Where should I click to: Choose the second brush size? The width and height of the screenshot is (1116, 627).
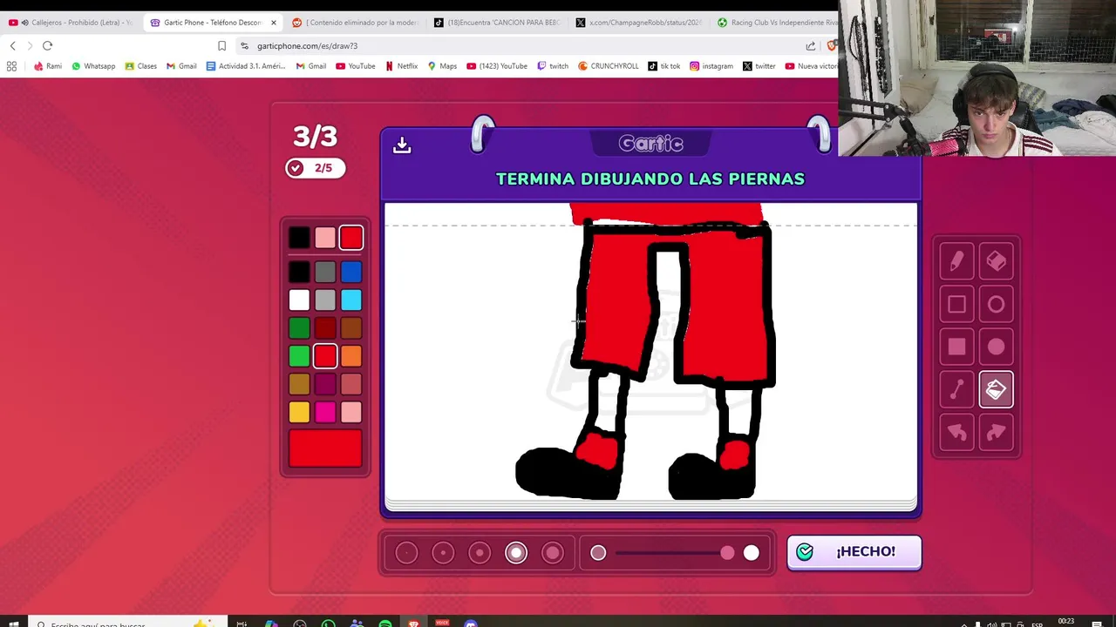443,553
